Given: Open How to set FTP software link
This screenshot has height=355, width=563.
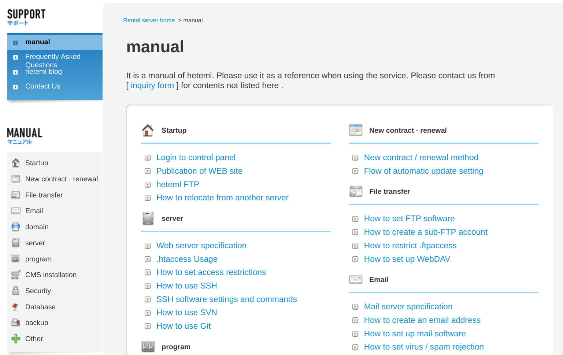Looking at the screenshot, I should [x=409, y=219].
